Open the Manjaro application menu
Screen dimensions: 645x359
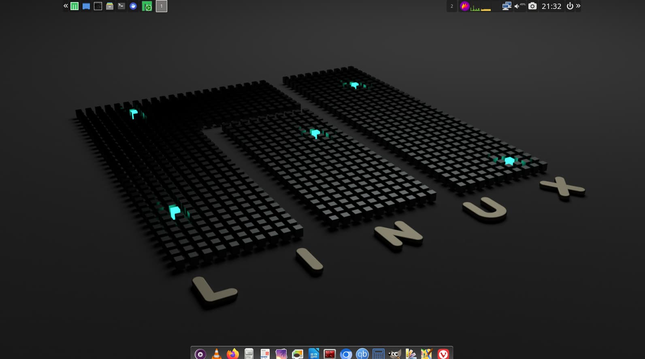[x=75, y=6]
